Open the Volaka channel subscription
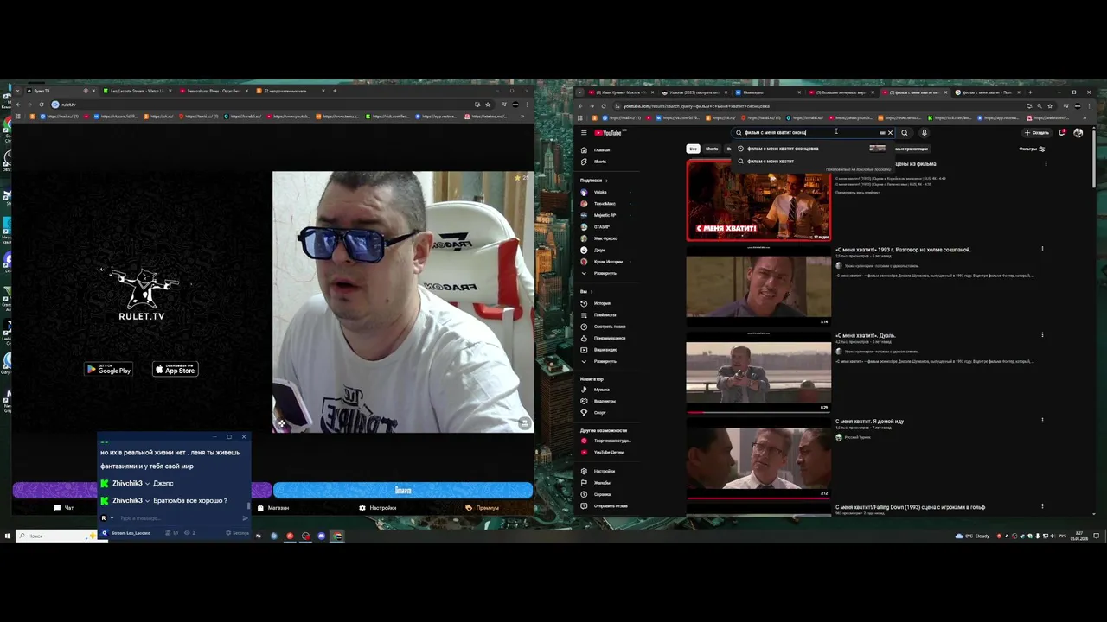This screenshot has width=1107, height=622. [x=602, y=192]
